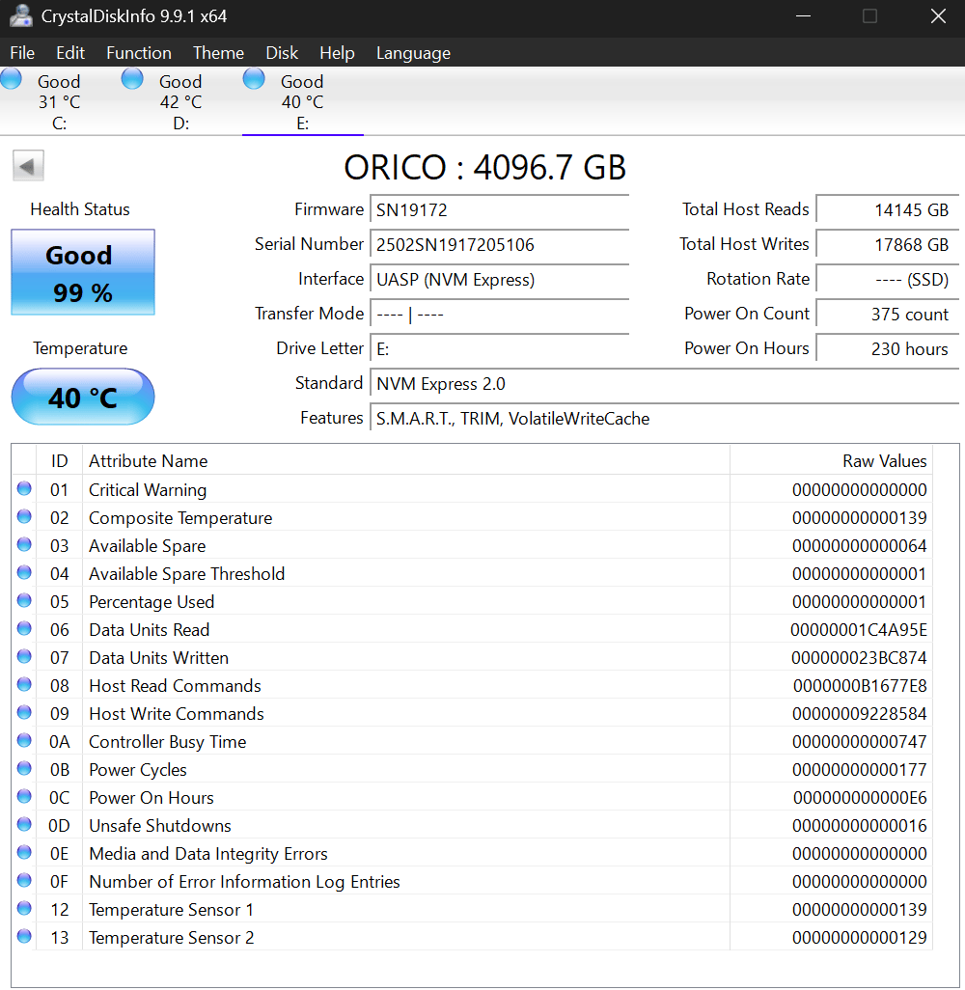The image size is (965, 990).
Task: Click status dot for Power On Hours row
Action: click(24, 796)
